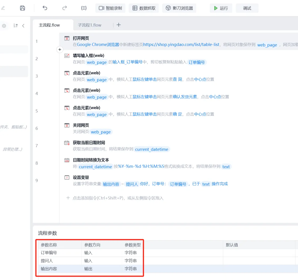The width and height of the screenshot is (298, 280).
Task: Start 智能录制 smart recording
Action: coord(110,8)
